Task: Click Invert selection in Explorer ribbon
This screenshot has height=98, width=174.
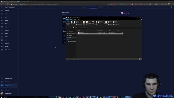Action: pos(116,24)
